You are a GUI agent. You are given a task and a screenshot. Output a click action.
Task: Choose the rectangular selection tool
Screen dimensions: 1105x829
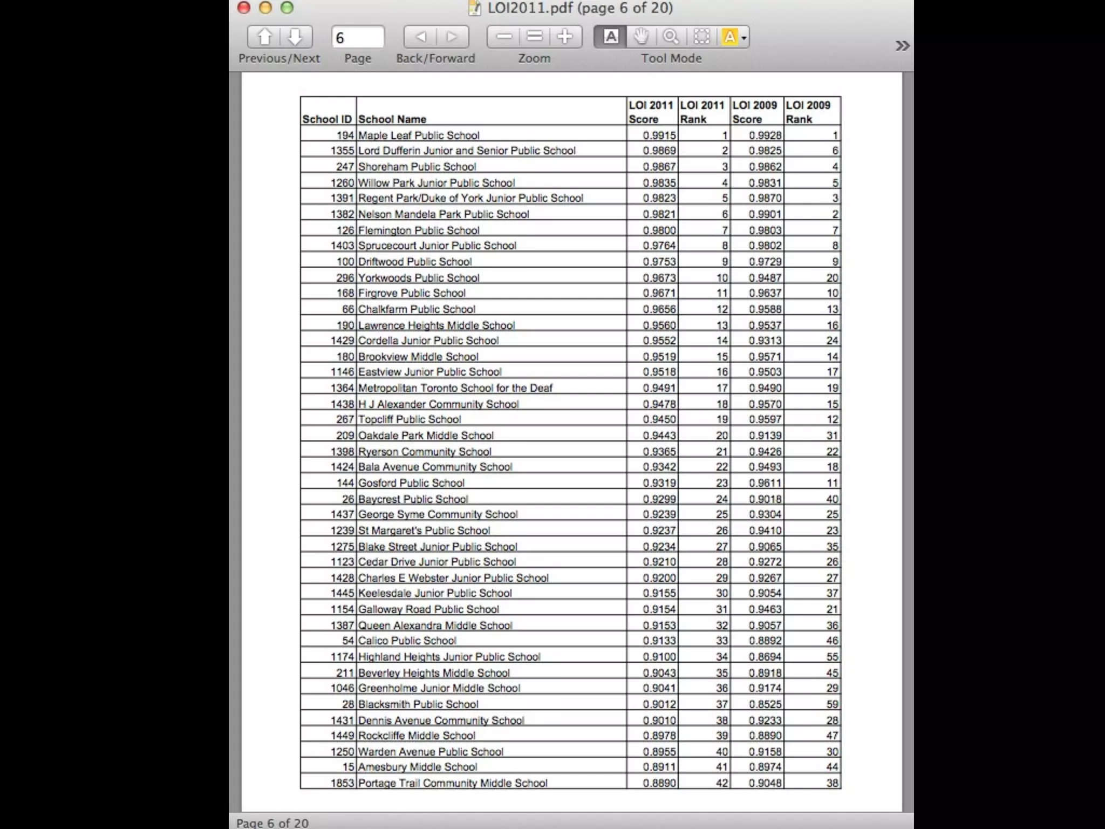click(x=701, y=37)
